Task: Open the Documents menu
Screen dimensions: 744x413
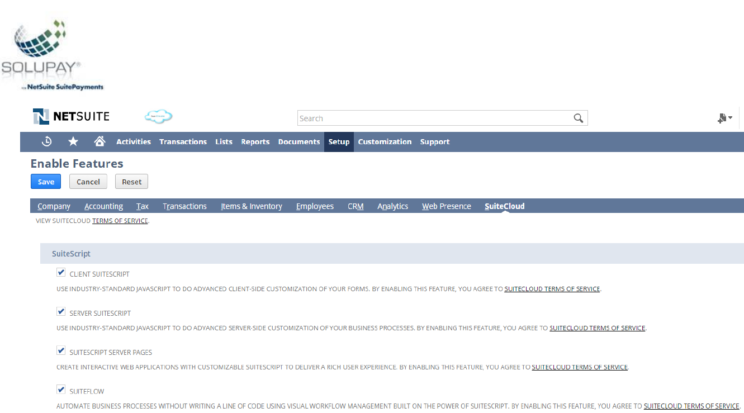Action: (299, 142)
